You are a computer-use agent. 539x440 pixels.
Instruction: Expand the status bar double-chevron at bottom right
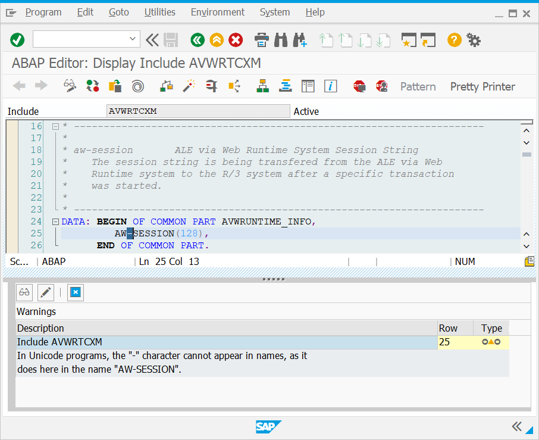(516, 426)
